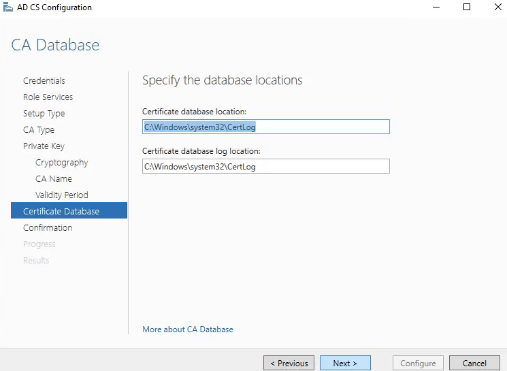507x371 pixels.
Task: Open the Validity Period page
Action: [62, 195]
